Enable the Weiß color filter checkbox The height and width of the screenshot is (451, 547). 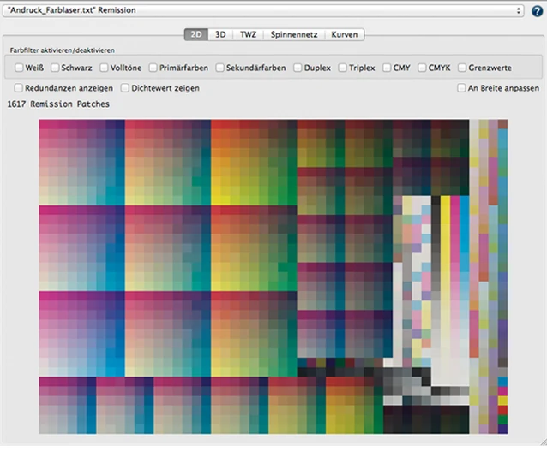(19, 68)
